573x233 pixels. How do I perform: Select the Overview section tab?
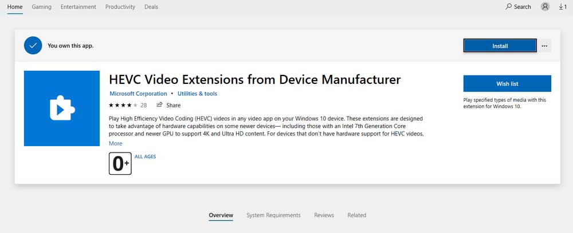[x=221, y=215]
